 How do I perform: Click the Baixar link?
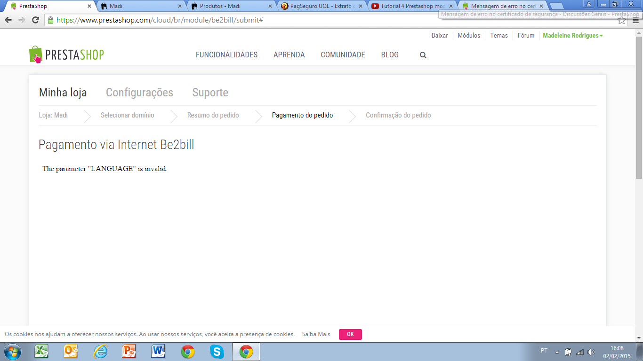point(440,35)
